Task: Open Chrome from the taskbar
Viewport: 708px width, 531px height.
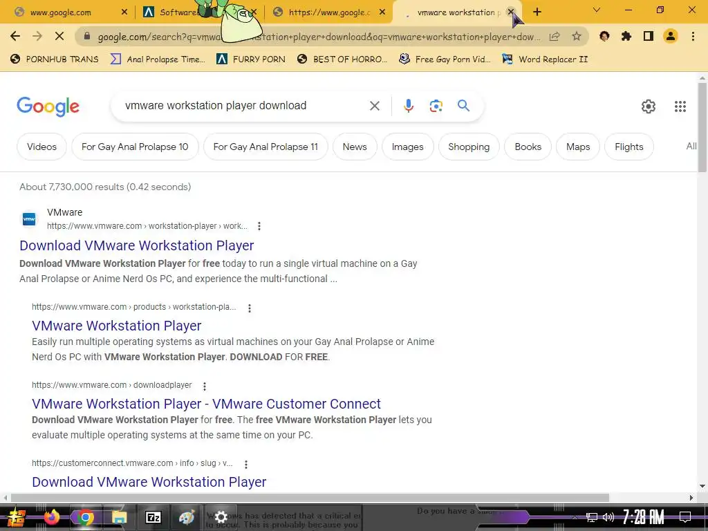Action: pos(85,517)
